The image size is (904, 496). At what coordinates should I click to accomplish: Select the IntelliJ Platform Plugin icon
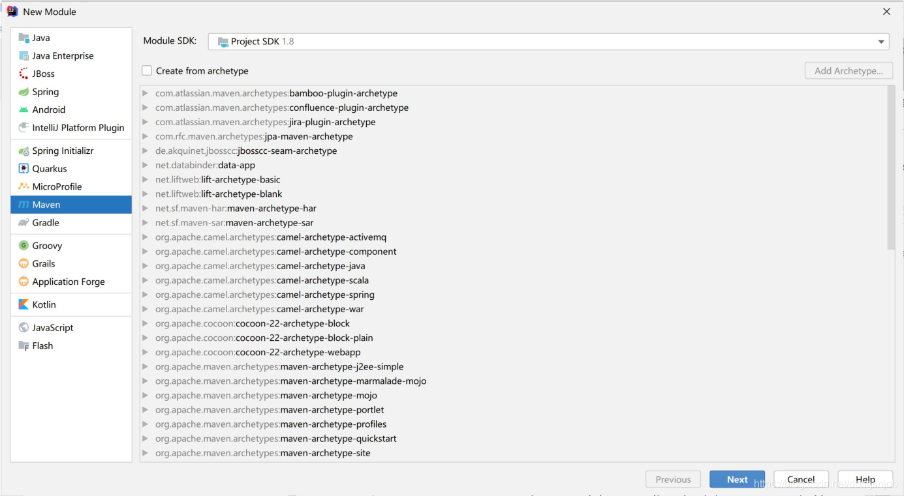(24, 128)
